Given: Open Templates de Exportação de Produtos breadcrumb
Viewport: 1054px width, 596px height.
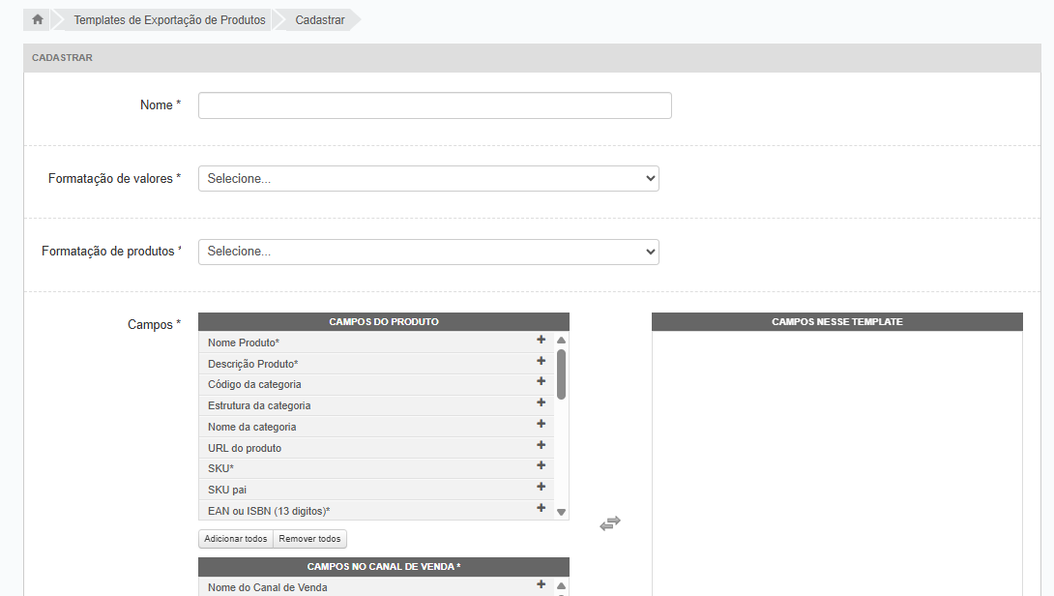Looking at the screenshot, I should point(169,19).
